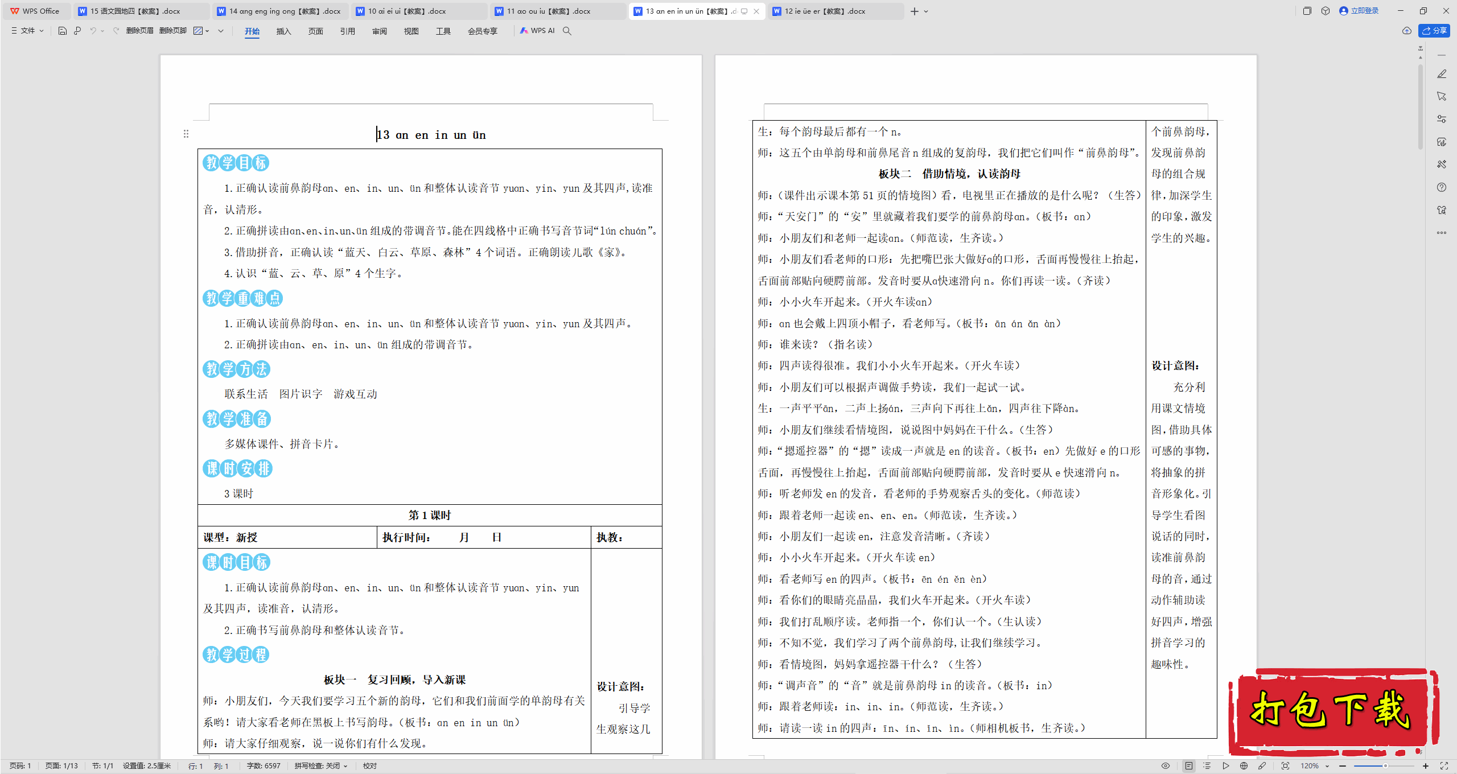The width and height of the screenshot is (1457, 774).
Task: Open the 开始 ribbon tab
Action: (252, 31)
